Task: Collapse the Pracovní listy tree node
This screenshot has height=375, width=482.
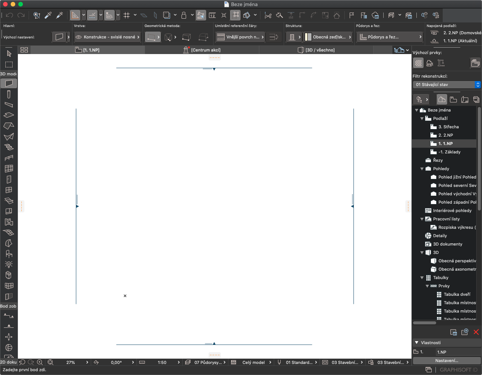Action: 422,219
